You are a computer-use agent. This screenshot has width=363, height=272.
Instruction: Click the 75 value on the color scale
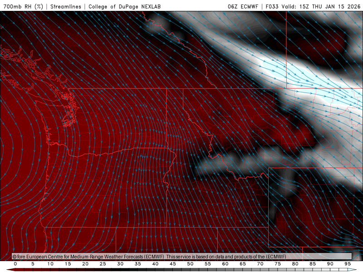(x=278, y=264)
